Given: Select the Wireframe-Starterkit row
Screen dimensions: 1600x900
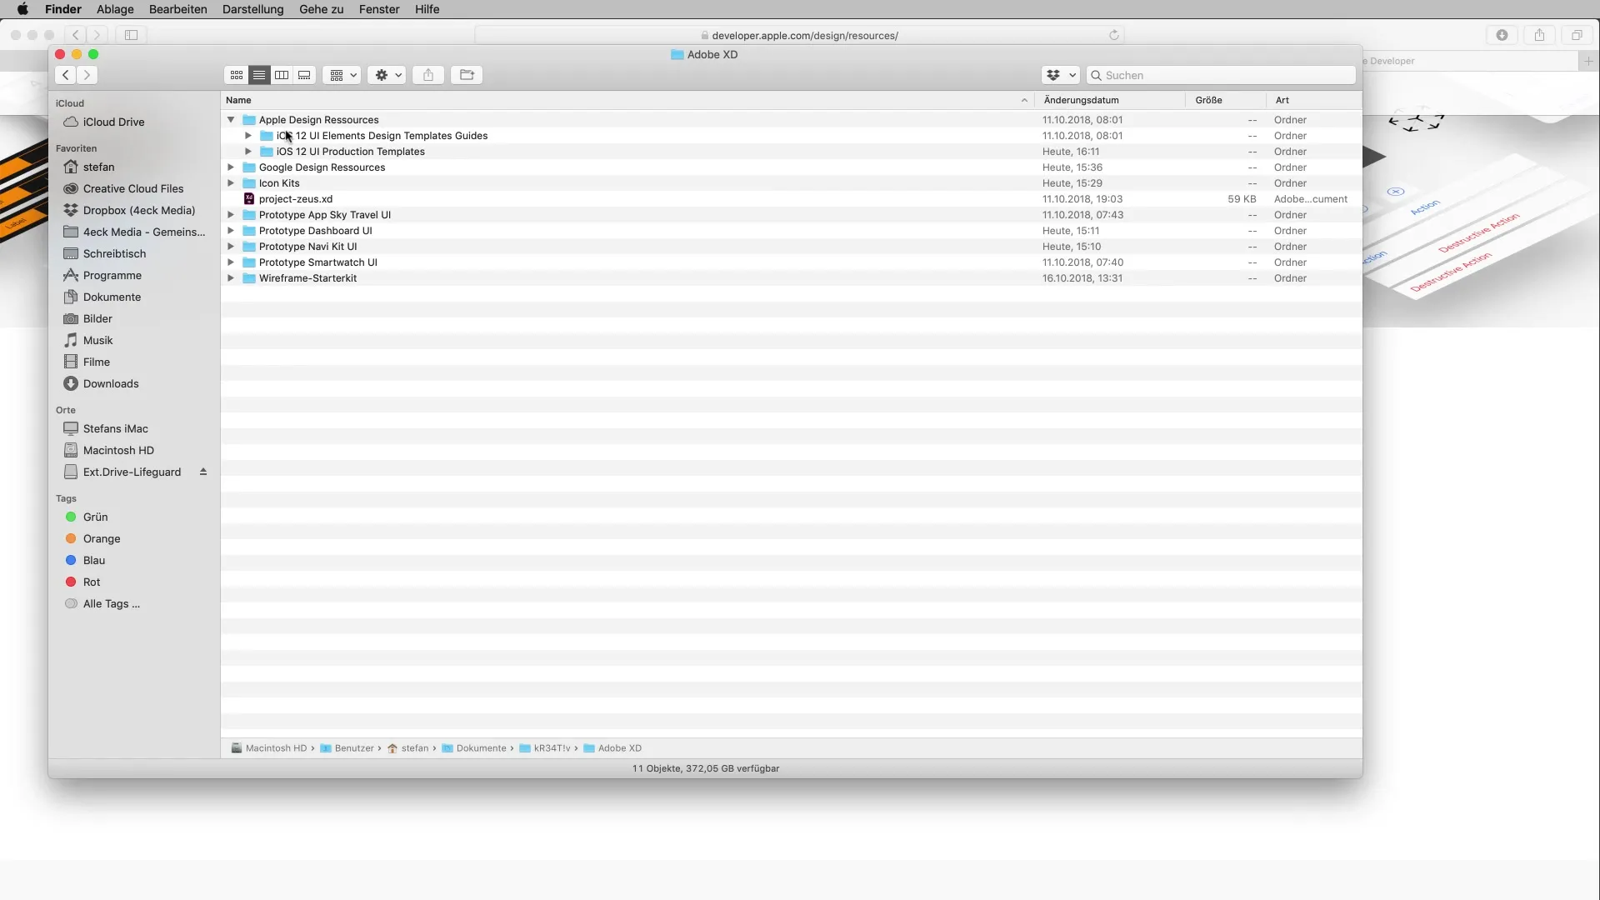Looking at the screenshot, I should [792, 278].
